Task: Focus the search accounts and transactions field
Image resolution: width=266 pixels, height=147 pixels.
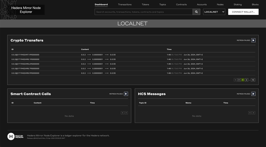Action: click(x=144, y=12)
